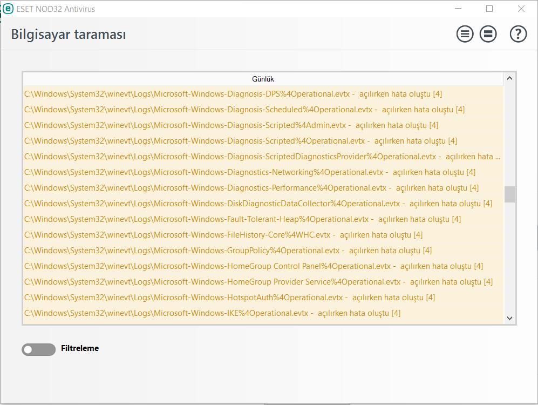Screen dimensions: 538x405
Task: Close the ESET NOD32 Antivirus window
Action: [x=521, y=9]
